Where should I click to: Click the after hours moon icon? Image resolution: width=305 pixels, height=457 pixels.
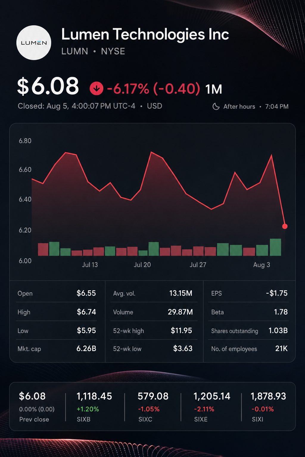coord(216,107)
